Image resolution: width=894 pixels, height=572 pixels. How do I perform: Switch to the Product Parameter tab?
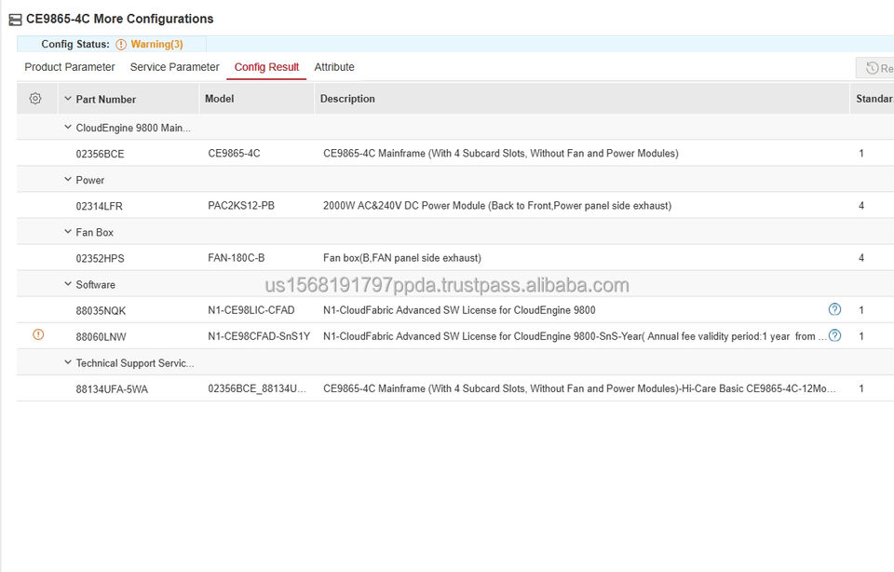(x=70, y=67)
